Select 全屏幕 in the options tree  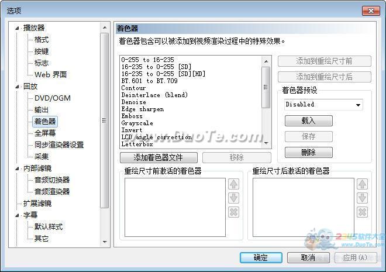(x=44, y=133)
